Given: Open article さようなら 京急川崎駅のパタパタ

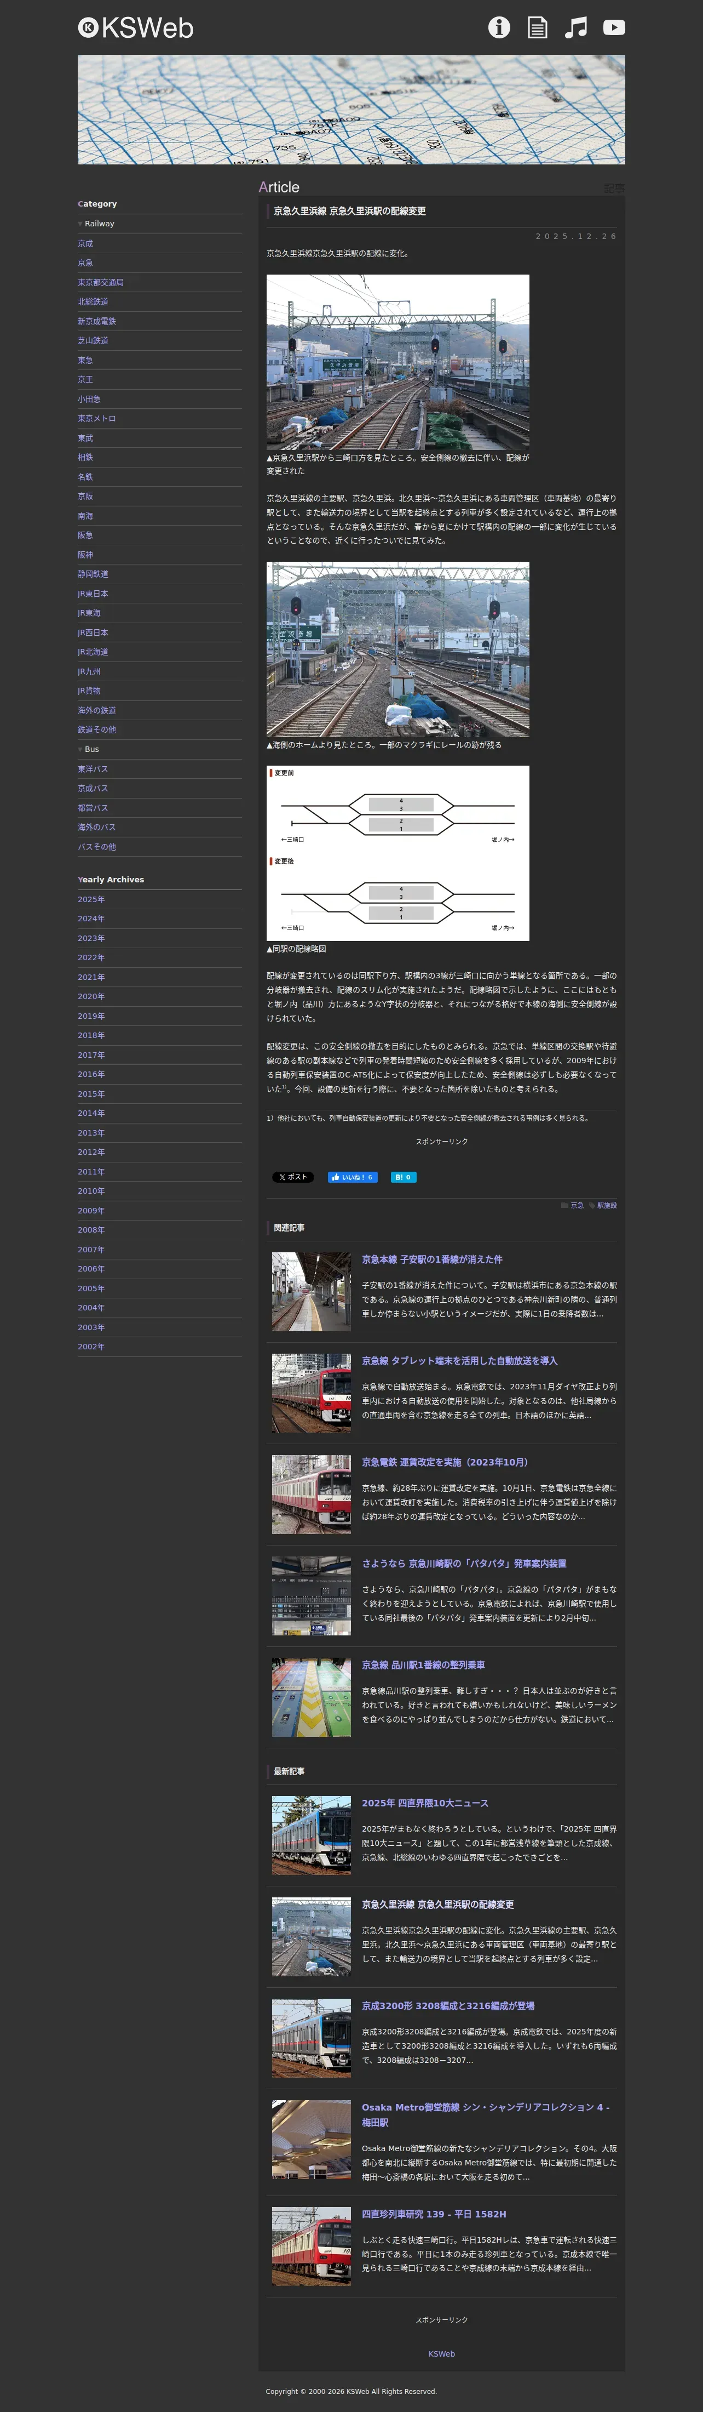Looking at the screenshot, I should click(x=464, y=1564).
